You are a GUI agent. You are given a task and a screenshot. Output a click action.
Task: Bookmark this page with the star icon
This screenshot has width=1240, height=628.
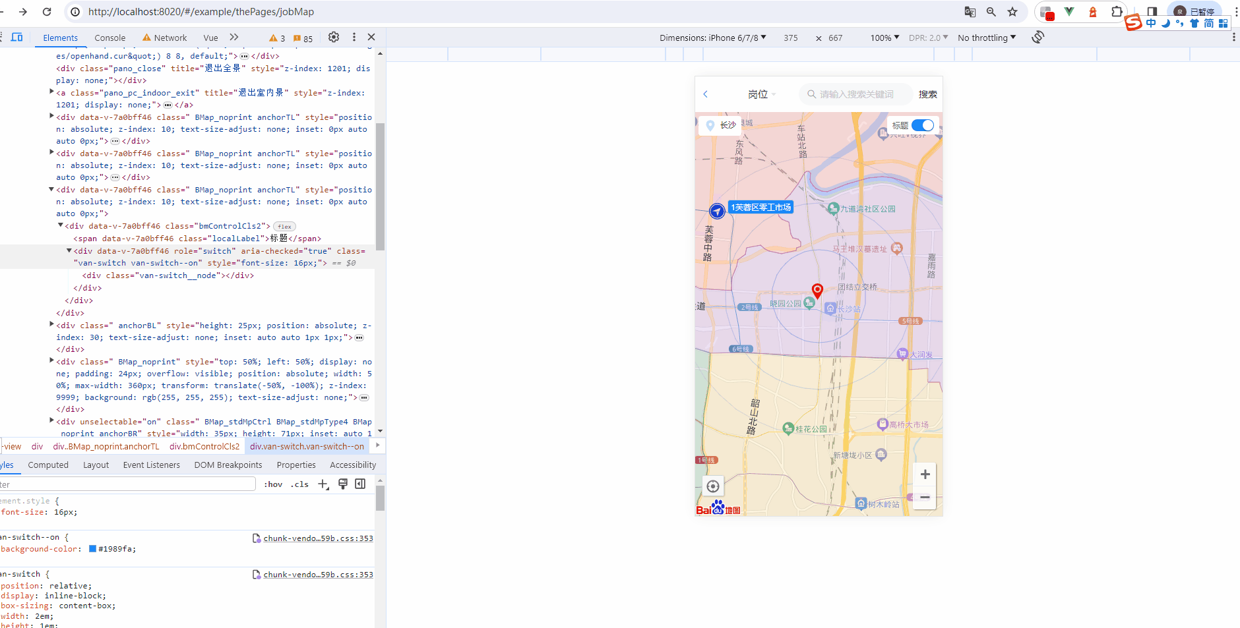pos(1012,12)
